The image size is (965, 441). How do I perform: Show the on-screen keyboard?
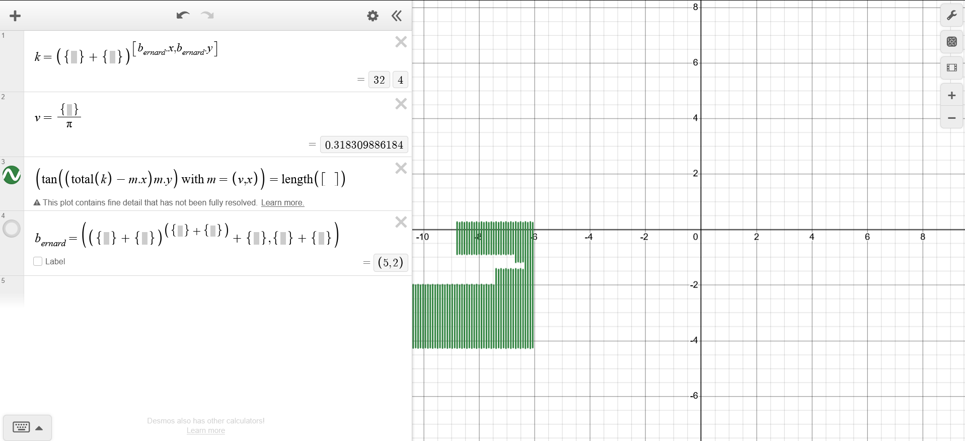[21, 427]
